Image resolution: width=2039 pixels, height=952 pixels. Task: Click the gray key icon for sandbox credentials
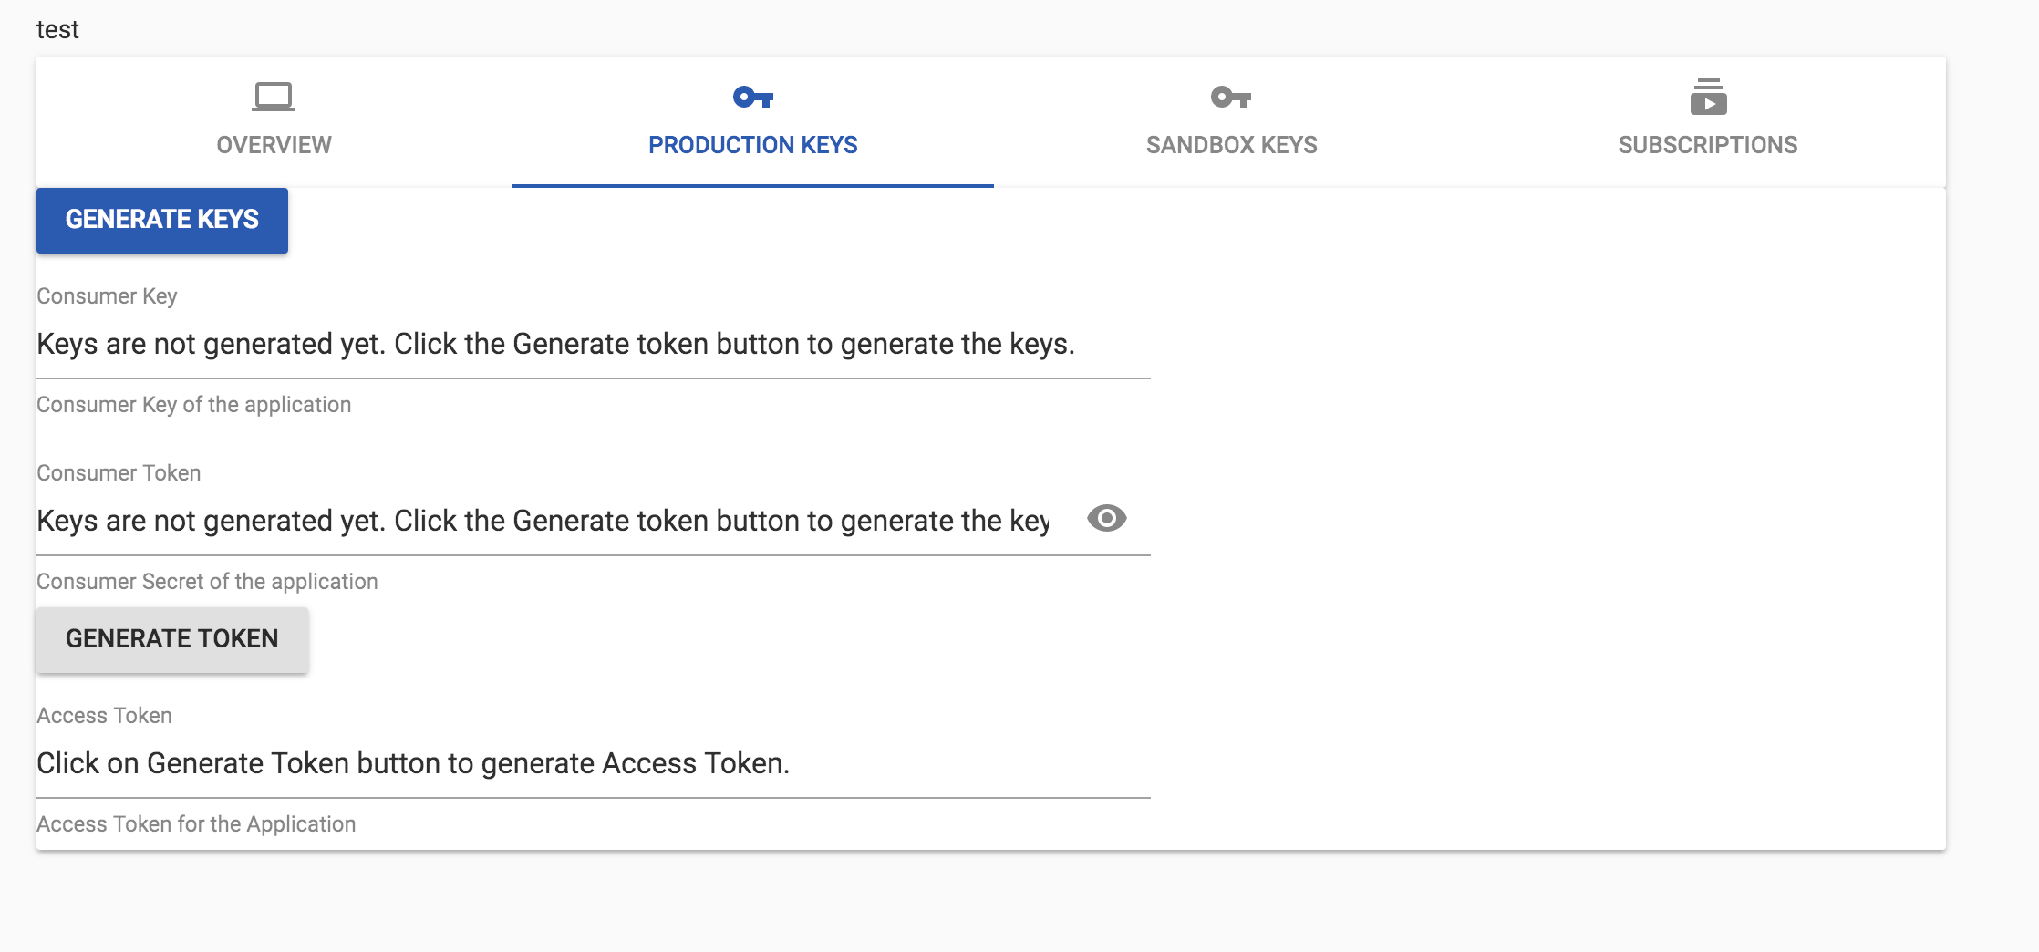[x=1232, y=98]
